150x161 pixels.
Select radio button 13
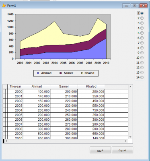(142, 72)
